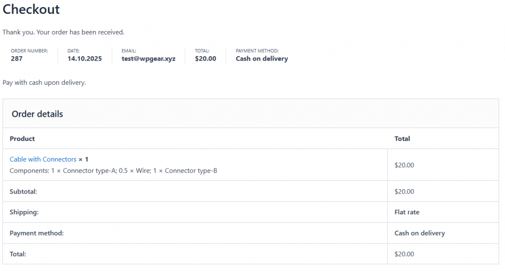505x271 pixels.
Task: Click the ORDER NUMBER label in overview
Action: coord(29,51)
